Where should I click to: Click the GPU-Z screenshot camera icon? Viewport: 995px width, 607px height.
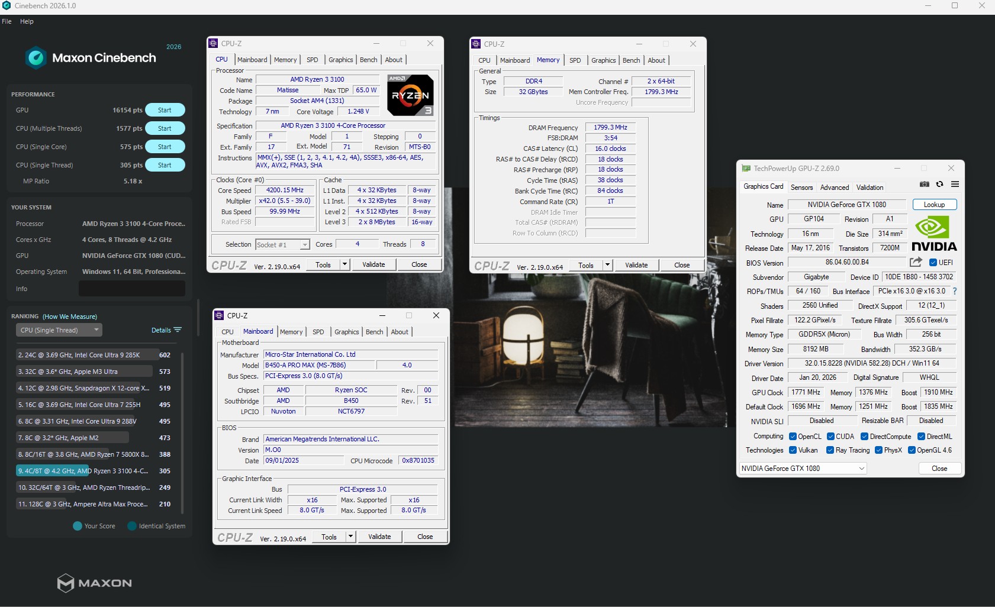(924, 185)
